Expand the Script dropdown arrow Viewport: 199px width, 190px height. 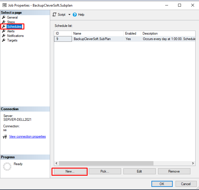pos(69,15)
